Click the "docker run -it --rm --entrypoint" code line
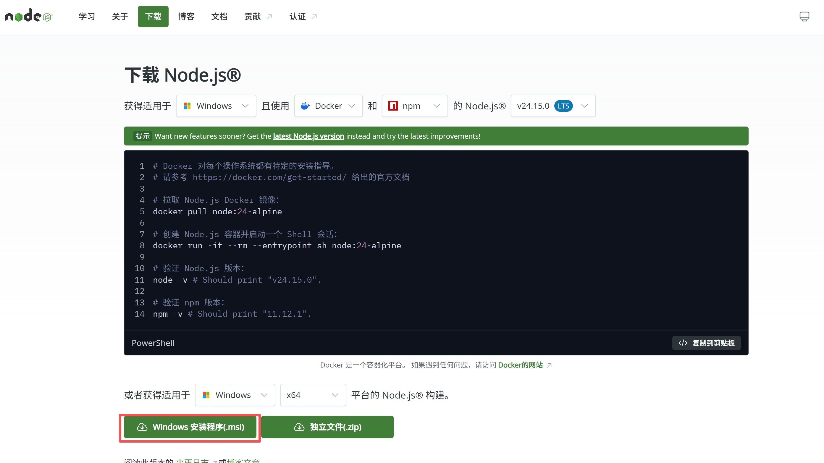This screenshot has width=824, height=463. 277,246
